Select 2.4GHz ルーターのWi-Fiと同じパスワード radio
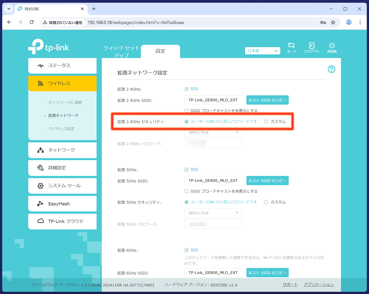 click(186, 122)
